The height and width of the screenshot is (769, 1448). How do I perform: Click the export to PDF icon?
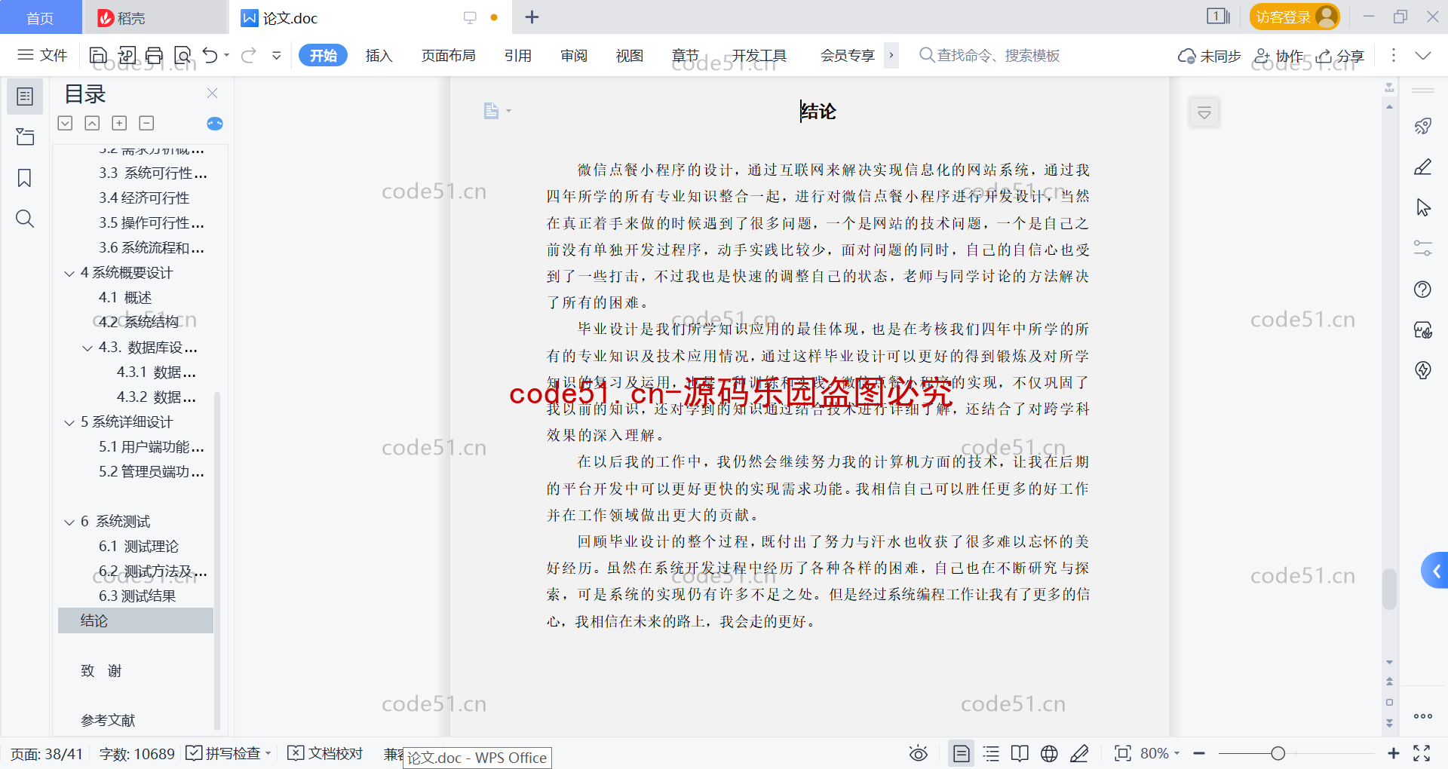pos(127,55)
